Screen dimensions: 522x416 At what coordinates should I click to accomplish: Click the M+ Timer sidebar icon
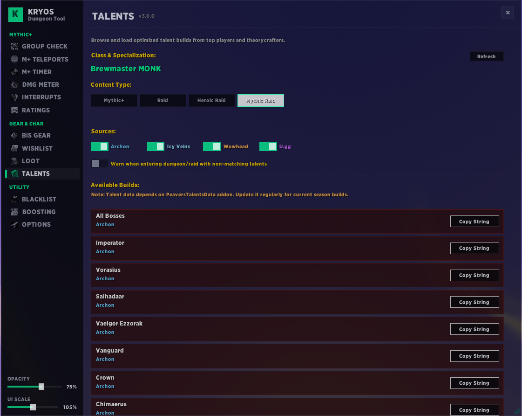click(x=14, y=72)
